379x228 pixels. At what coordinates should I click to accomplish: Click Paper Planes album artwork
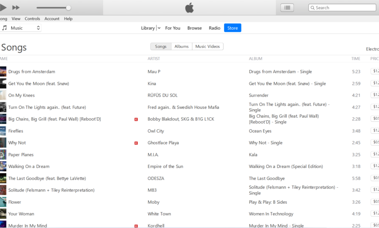click(3, 154)
